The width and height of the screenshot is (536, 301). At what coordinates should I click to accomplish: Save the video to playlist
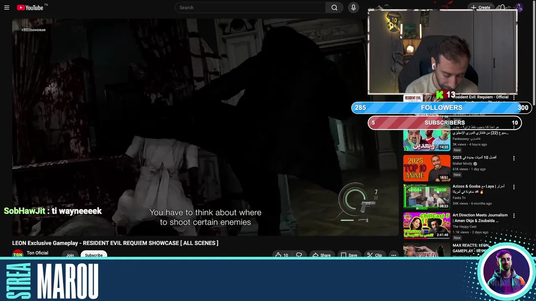pos(349,255)
